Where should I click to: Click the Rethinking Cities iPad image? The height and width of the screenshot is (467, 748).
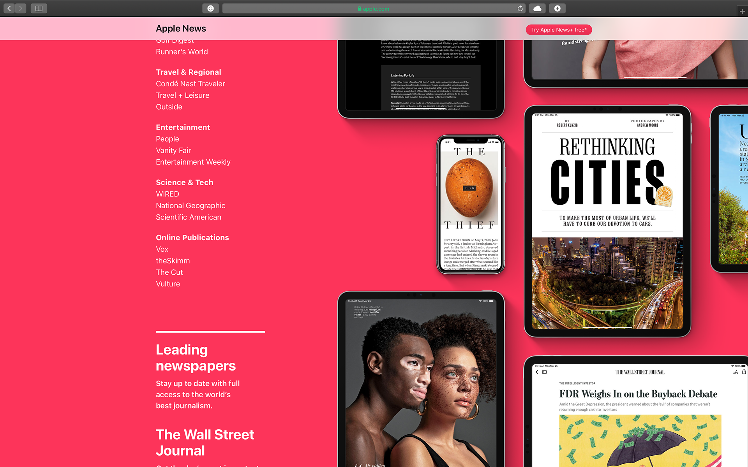tap(607, 221)
